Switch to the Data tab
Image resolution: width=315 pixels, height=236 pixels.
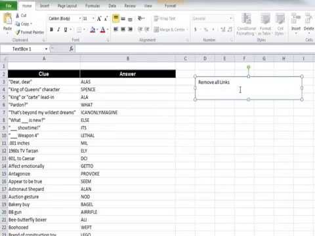112,6
